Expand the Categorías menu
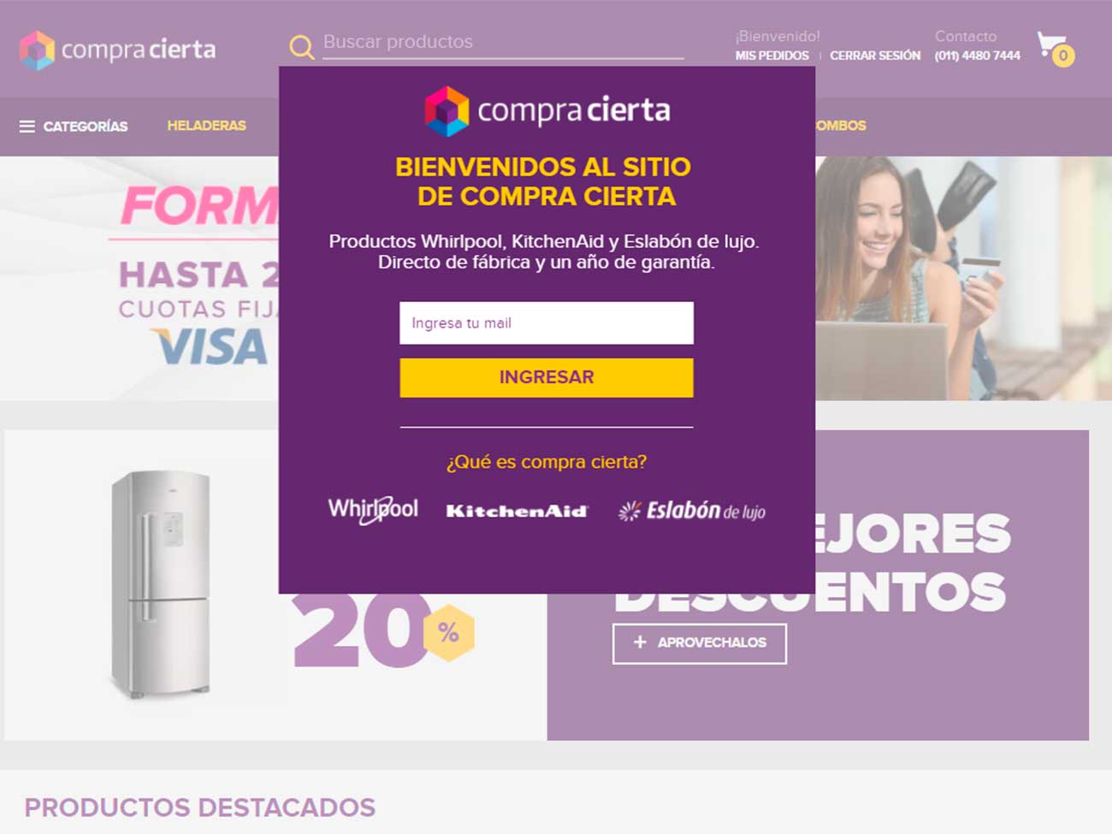Screen dimensions: 1112x834 (74, 127)
